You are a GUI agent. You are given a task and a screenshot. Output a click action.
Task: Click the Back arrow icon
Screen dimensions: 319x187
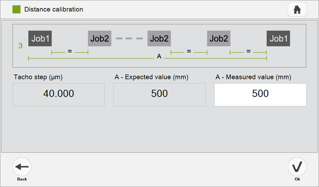click(22, 167)
